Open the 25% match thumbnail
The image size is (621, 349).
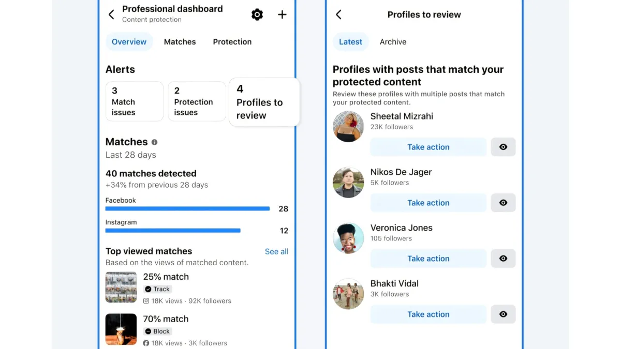pos(121,287)
